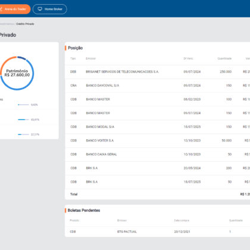Click the Boletas Pendentes section heading

[84, 210]
